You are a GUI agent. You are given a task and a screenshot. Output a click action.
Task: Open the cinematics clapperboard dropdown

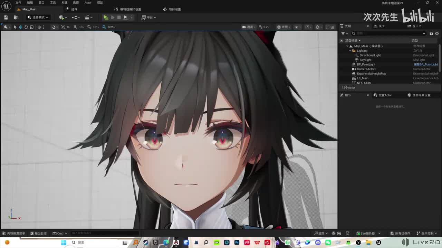[88, 17]
